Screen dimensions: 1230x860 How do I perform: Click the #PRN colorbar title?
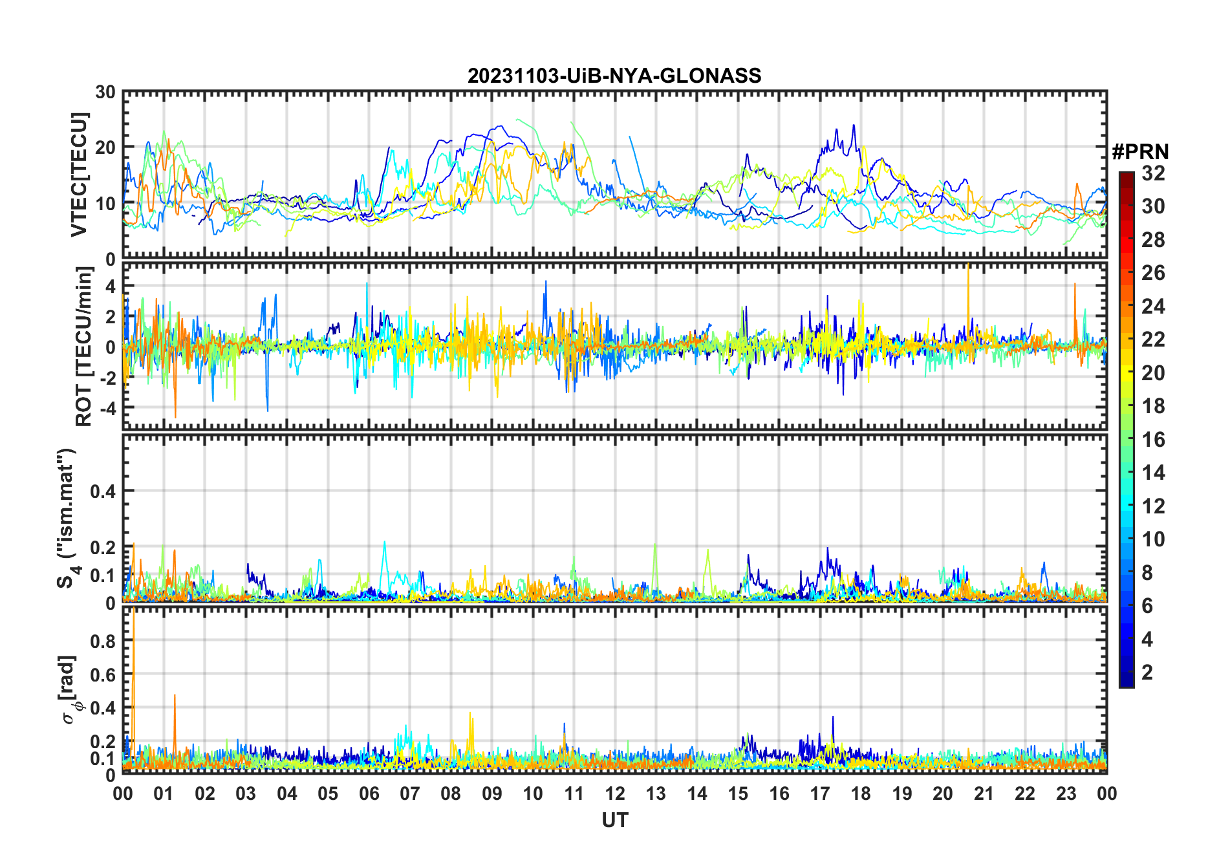tap(1140, 152)
